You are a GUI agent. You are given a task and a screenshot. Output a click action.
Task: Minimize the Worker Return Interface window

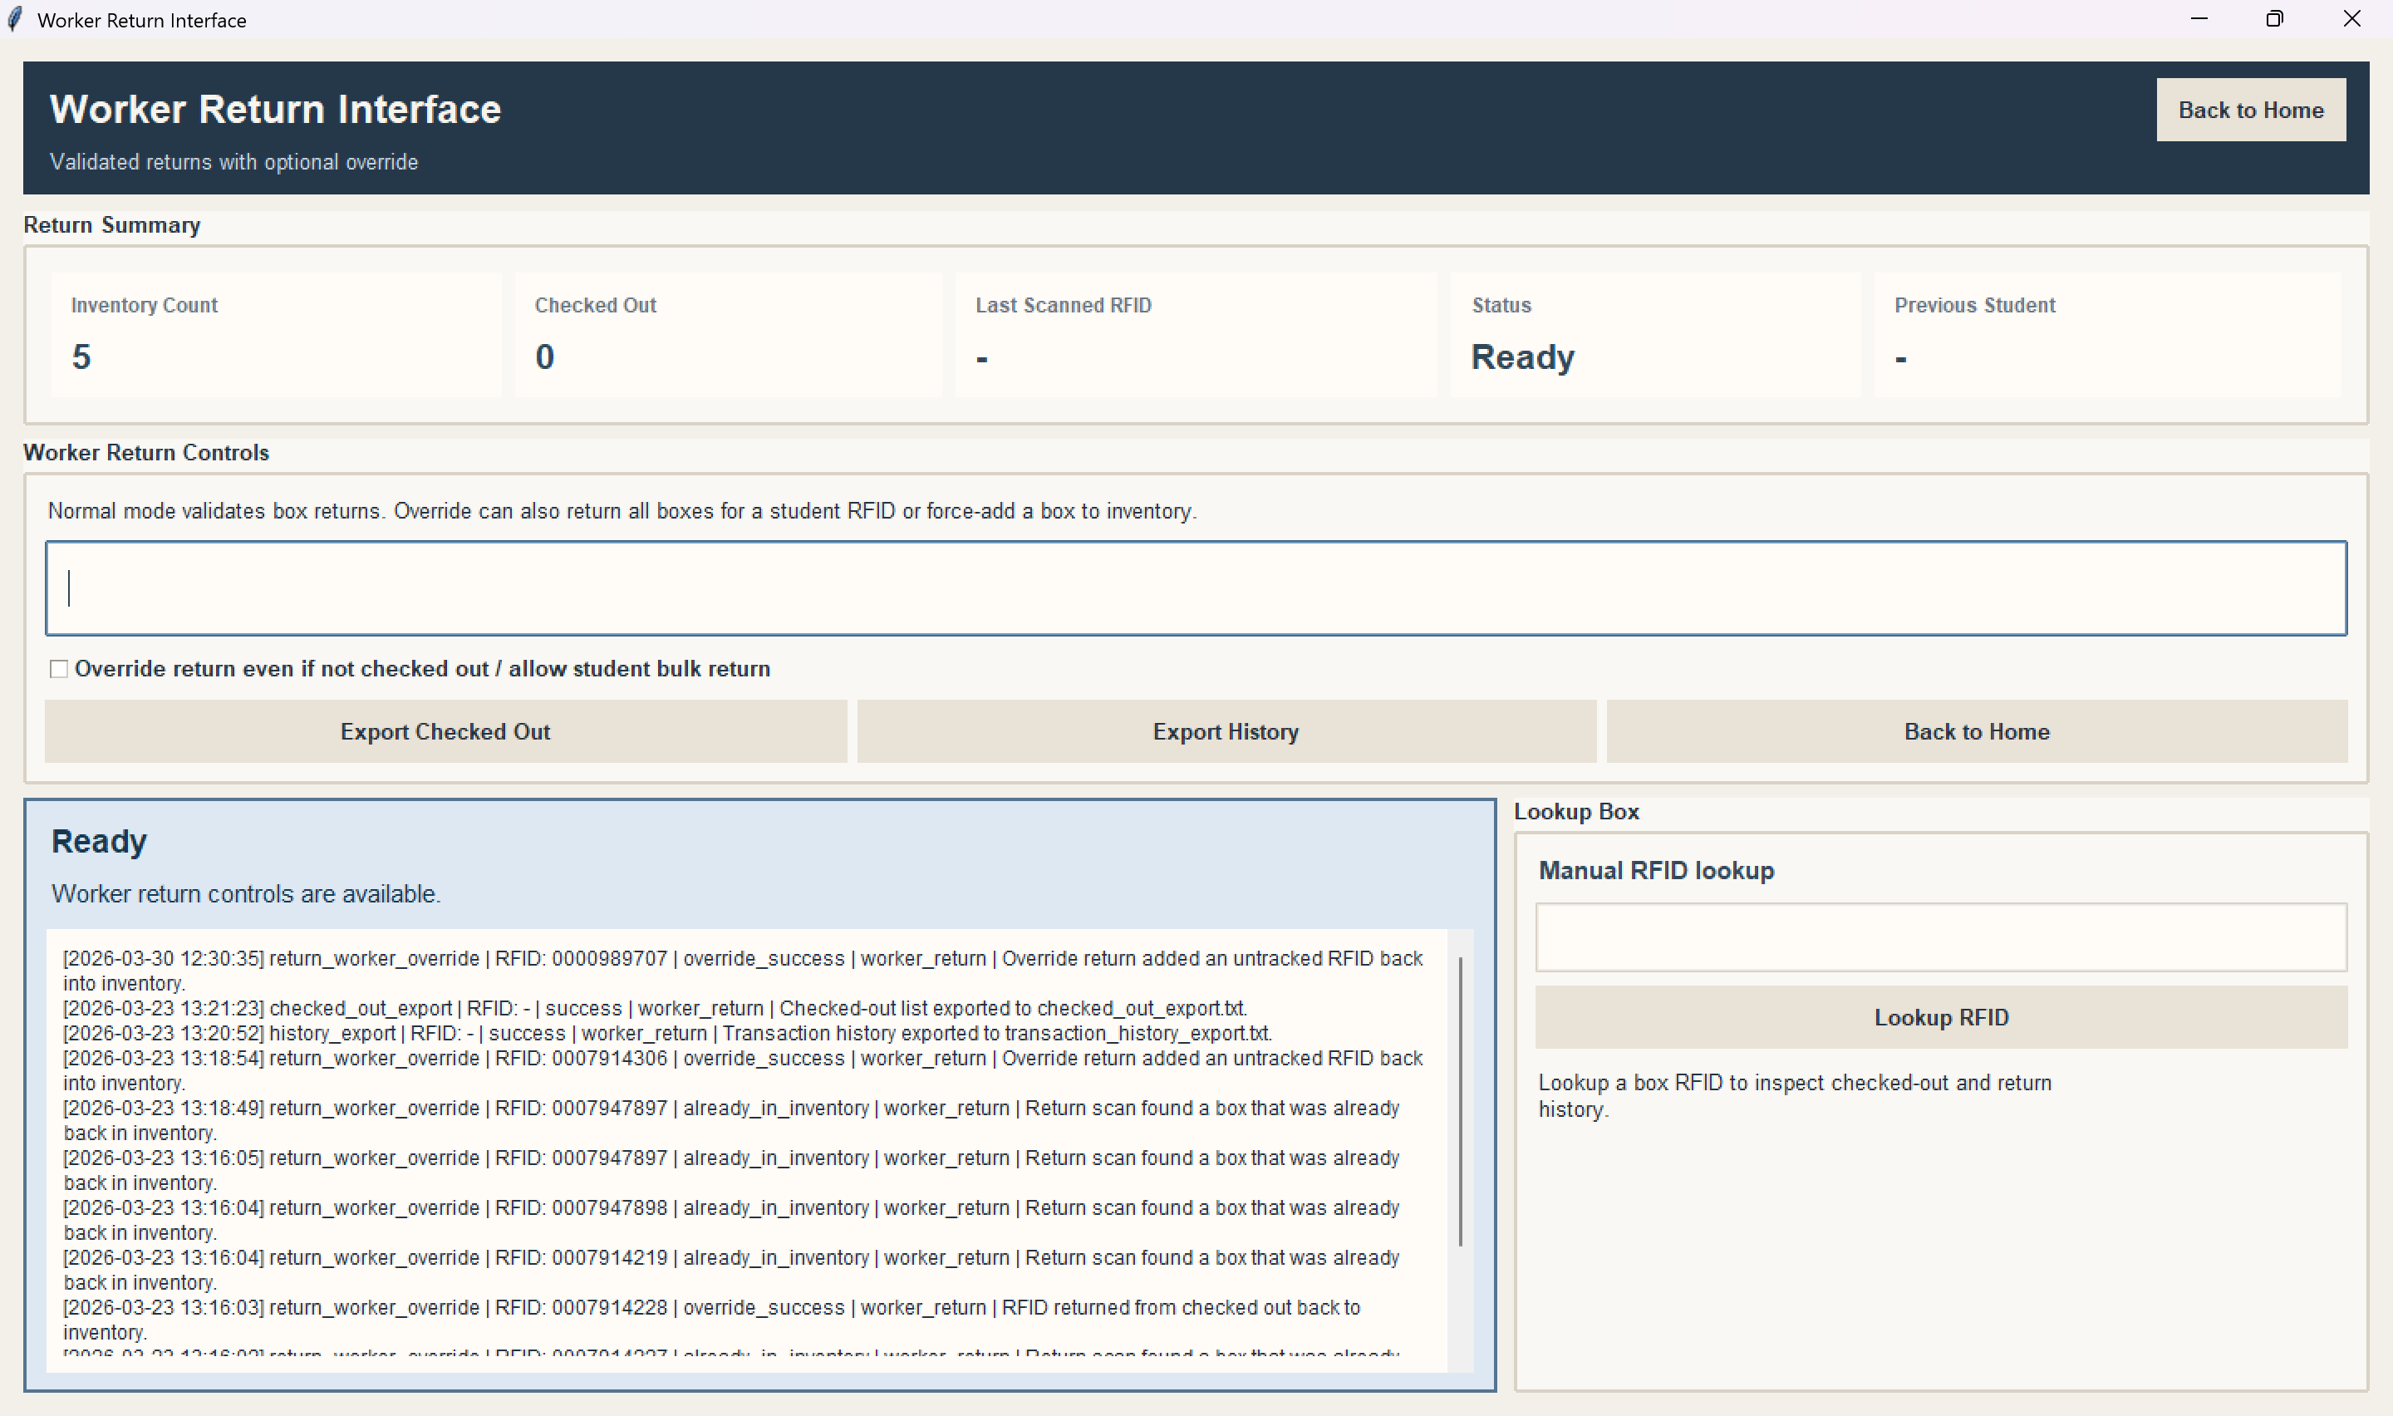tap(2199, 19)
